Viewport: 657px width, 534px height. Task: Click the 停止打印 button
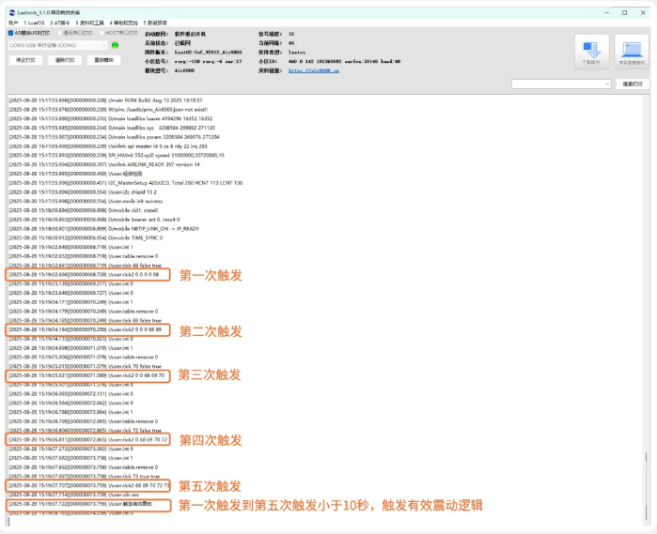click(x=25, y=60)
